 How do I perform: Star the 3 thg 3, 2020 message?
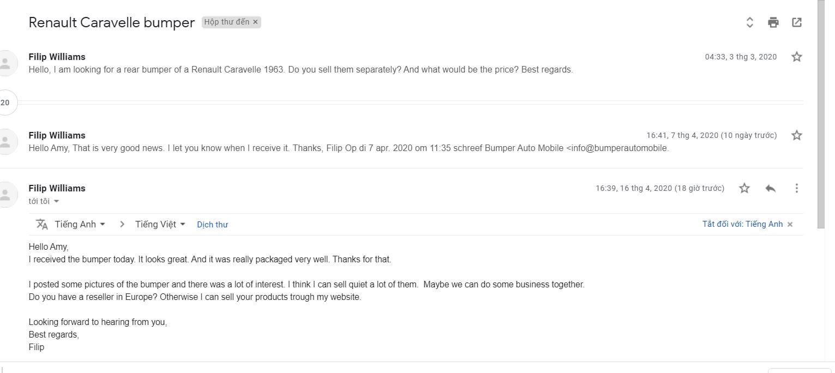coord(797,57)
